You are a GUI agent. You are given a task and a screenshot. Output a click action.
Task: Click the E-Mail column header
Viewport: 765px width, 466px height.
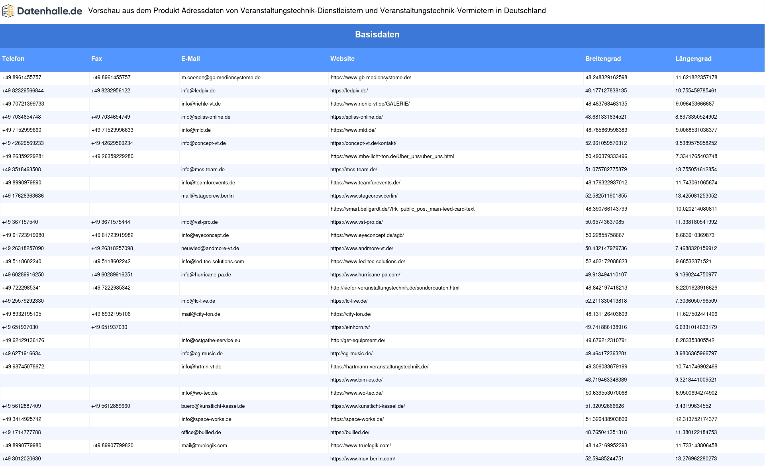click(x=190, y=59)
